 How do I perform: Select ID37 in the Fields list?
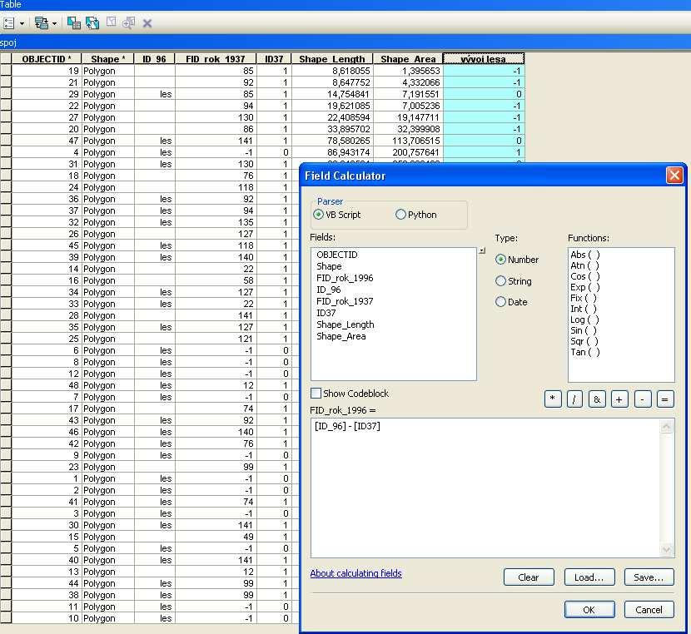[x=326, y=313]
